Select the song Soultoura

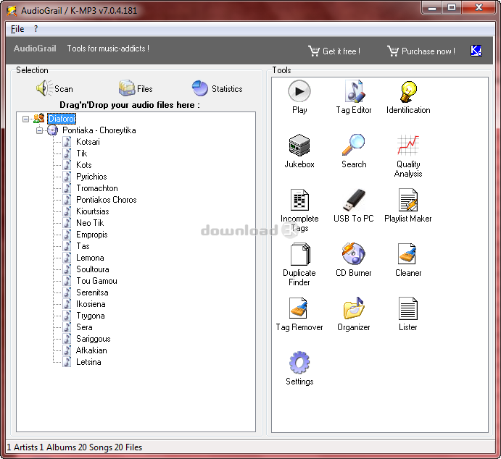click(x=92, y=269)
